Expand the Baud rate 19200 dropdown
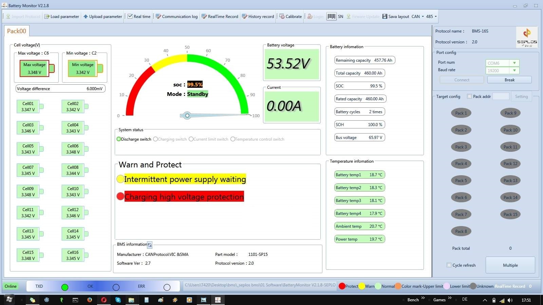Image resolution: width=543 pixels, height=305 pixels. (x=514, y=70)
